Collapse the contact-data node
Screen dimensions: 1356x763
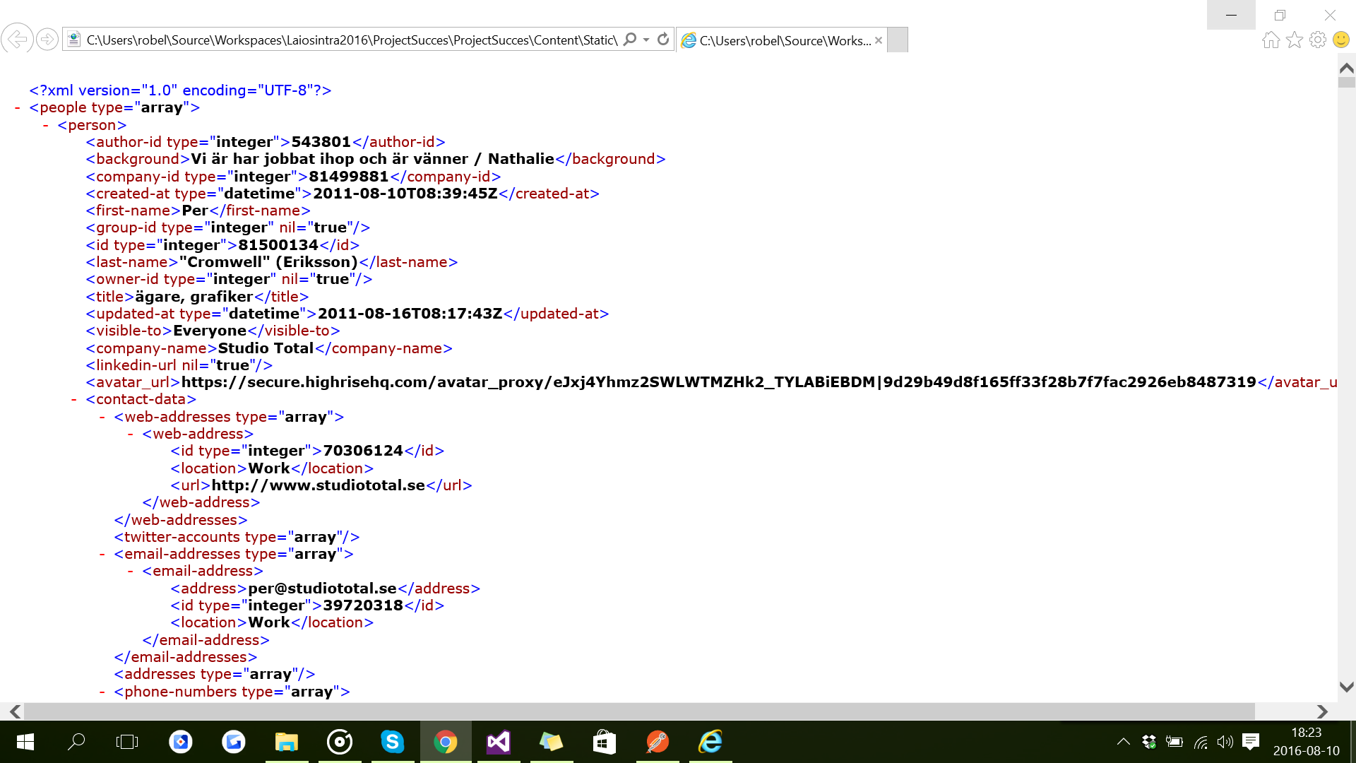click(73, 400)
